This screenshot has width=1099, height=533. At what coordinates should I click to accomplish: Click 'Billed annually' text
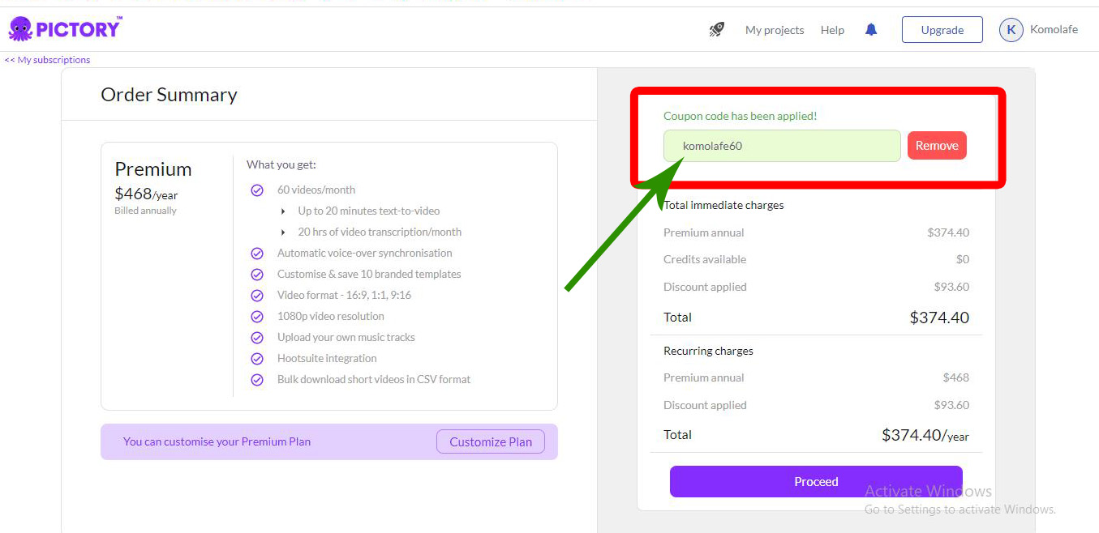[x=145, y=211]
